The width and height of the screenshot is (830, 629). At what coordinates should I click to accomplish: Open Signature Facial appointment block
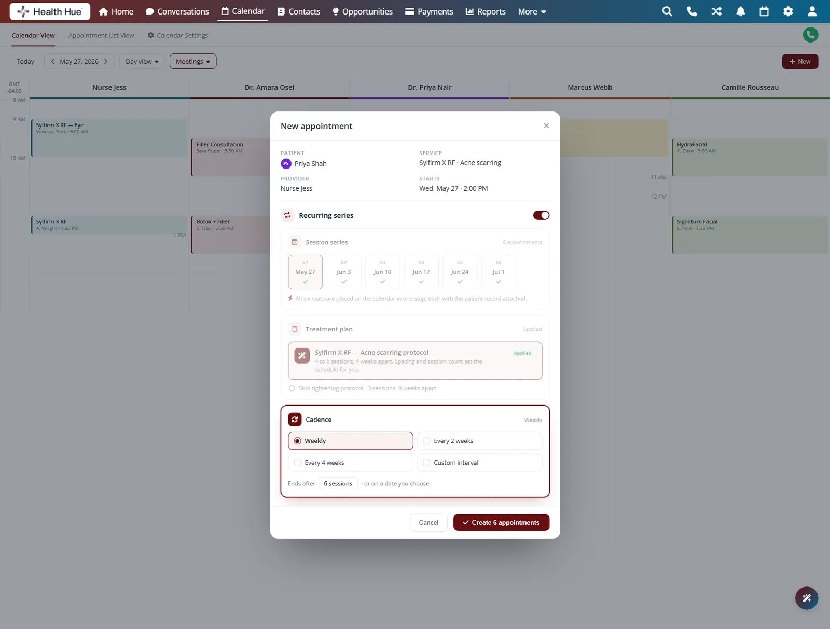[750, 234]
